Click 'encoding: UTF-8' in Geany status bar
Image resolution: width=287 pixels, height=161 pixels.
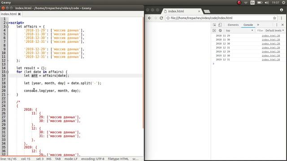point(93,159)
